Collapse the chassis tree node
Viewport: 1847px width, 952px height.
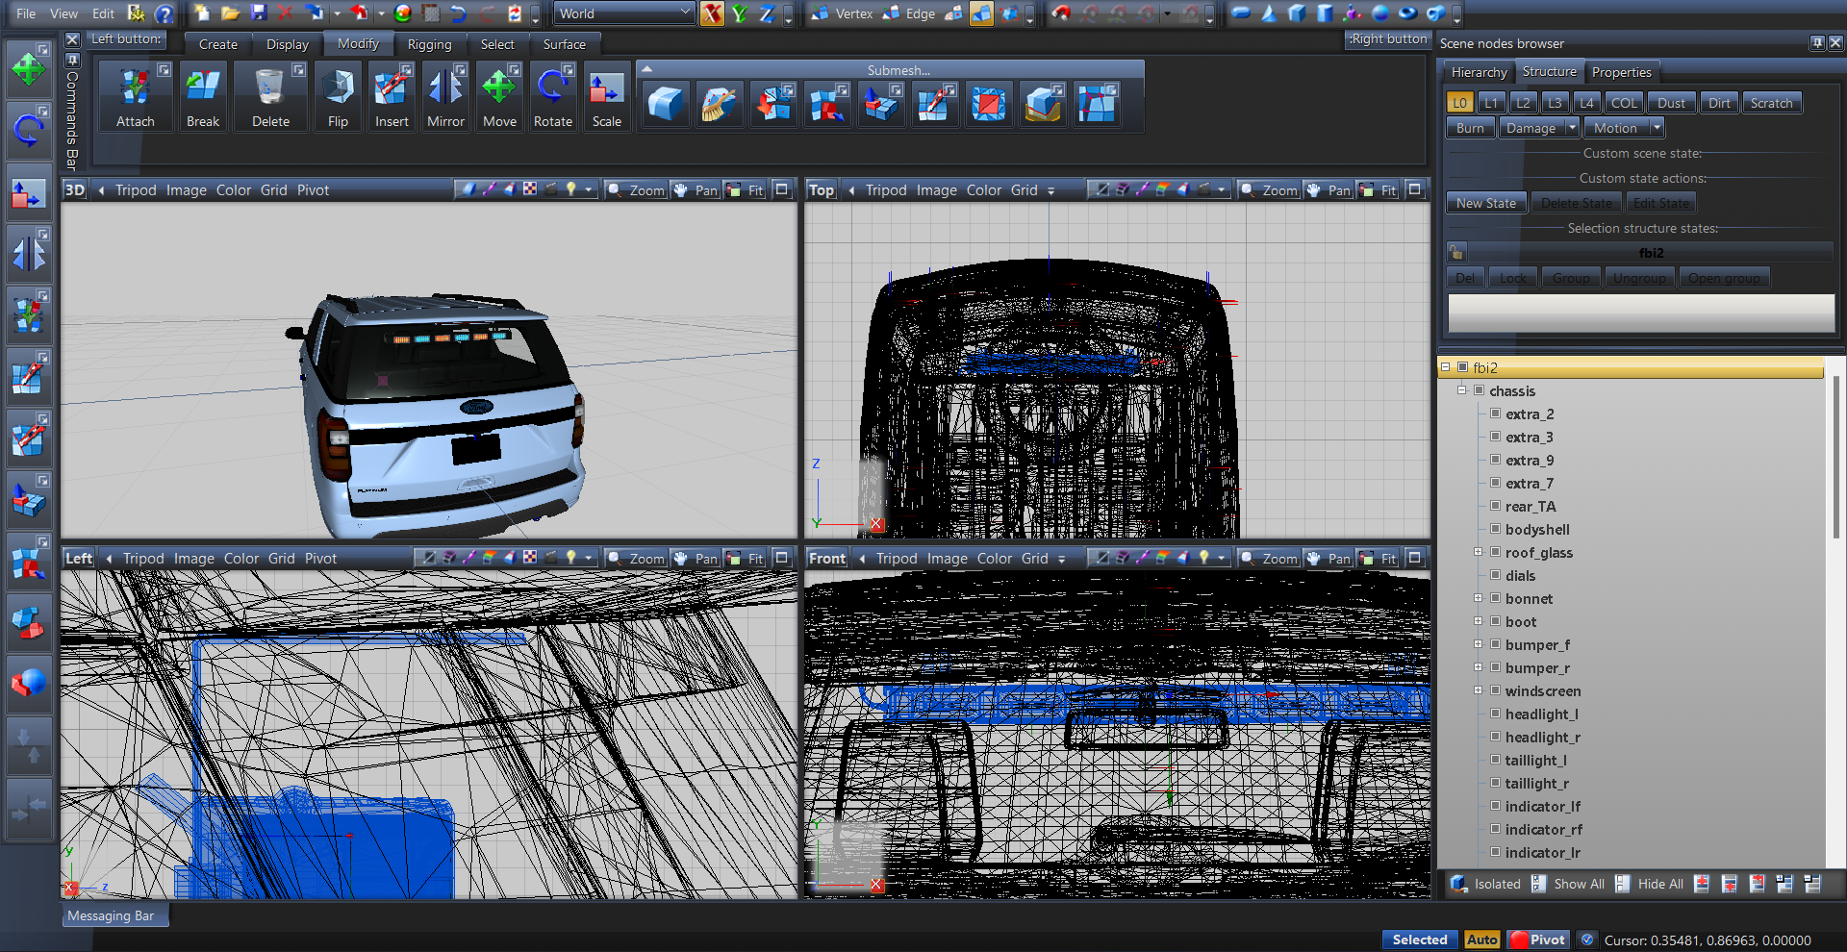[x=1462, y=390]
